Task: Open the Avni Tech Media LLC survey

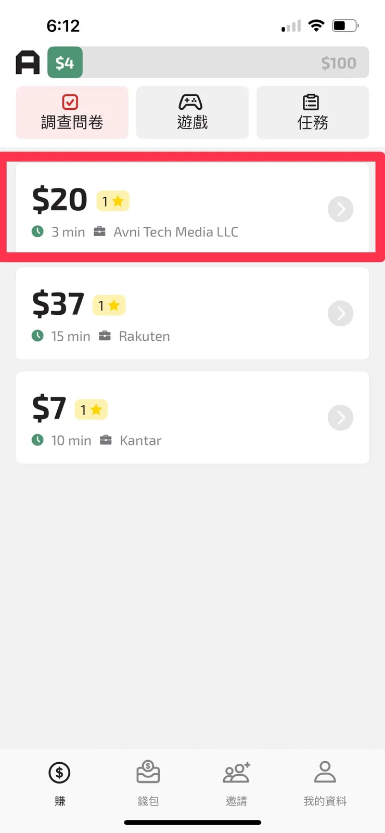Action: point(176,232)
